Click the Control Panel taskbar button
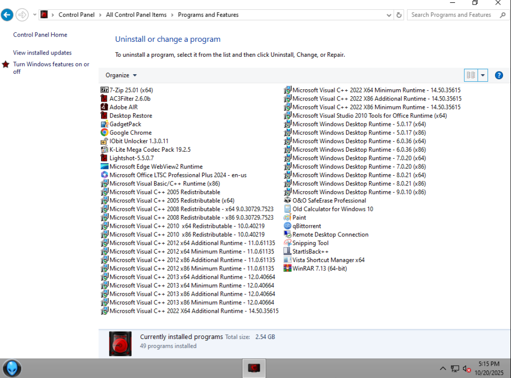This screenshot has height=378, width=511. click(254, 368)
